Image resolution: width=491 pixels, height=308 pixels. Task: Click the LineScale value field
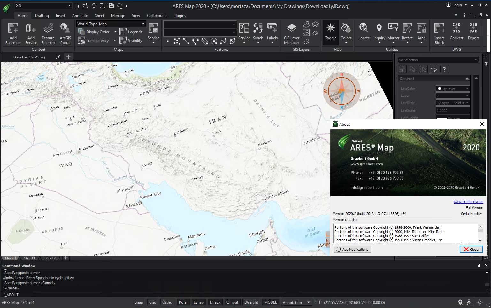453,110
